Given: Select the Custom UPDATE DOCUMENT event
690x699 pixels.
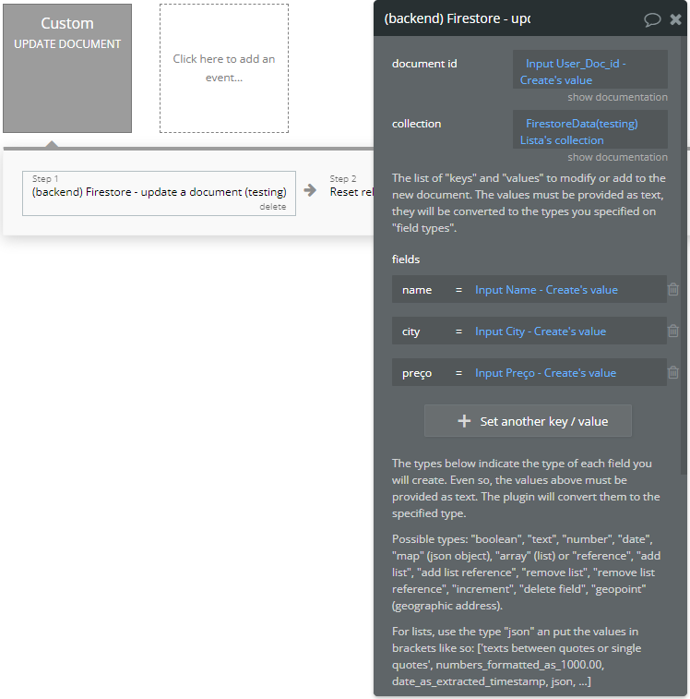Looking at the screenshot, I should tap(67, 68).
